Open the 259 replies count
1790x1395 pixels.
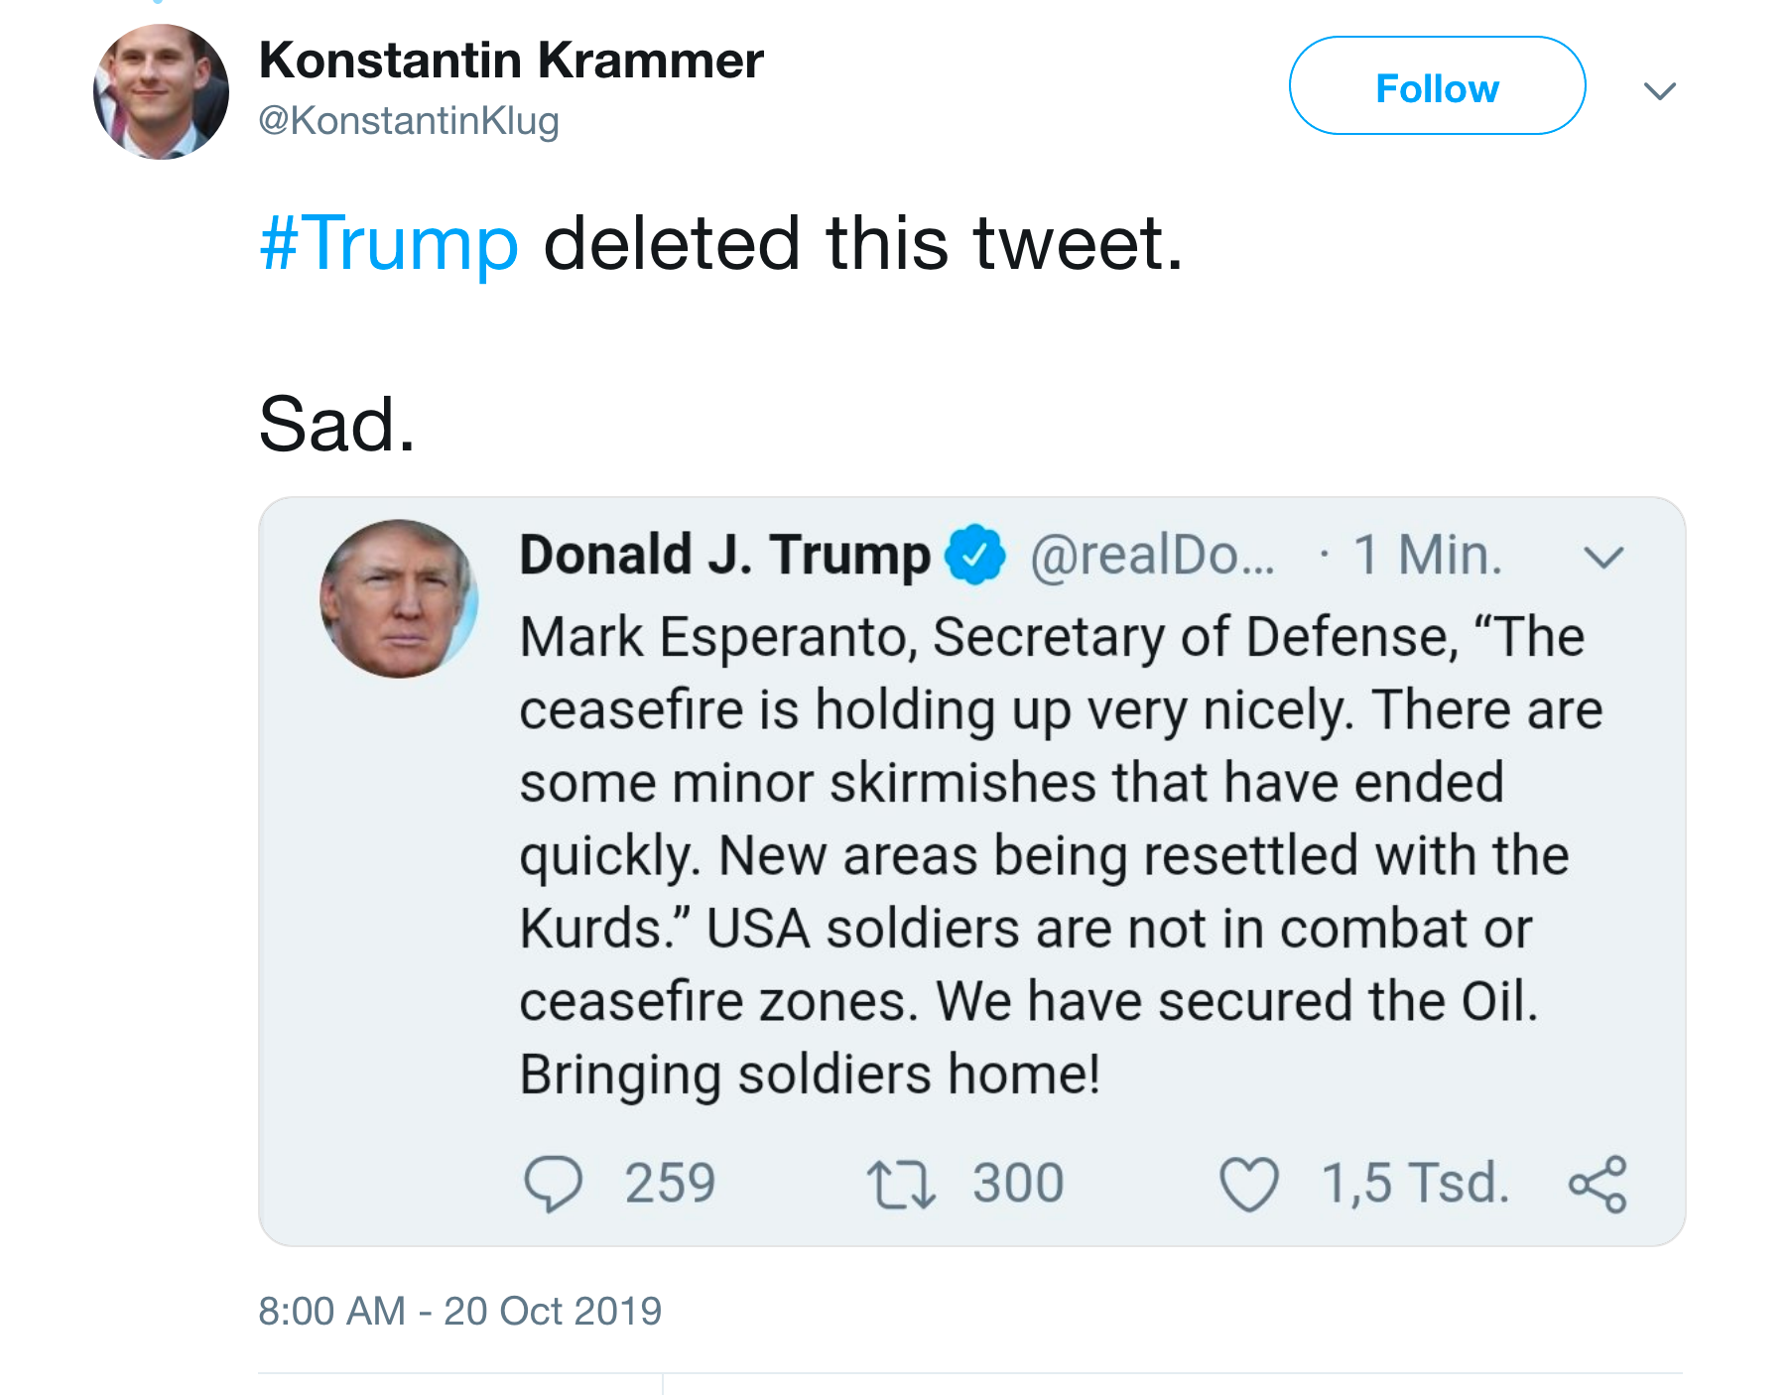click(670, 1184)
